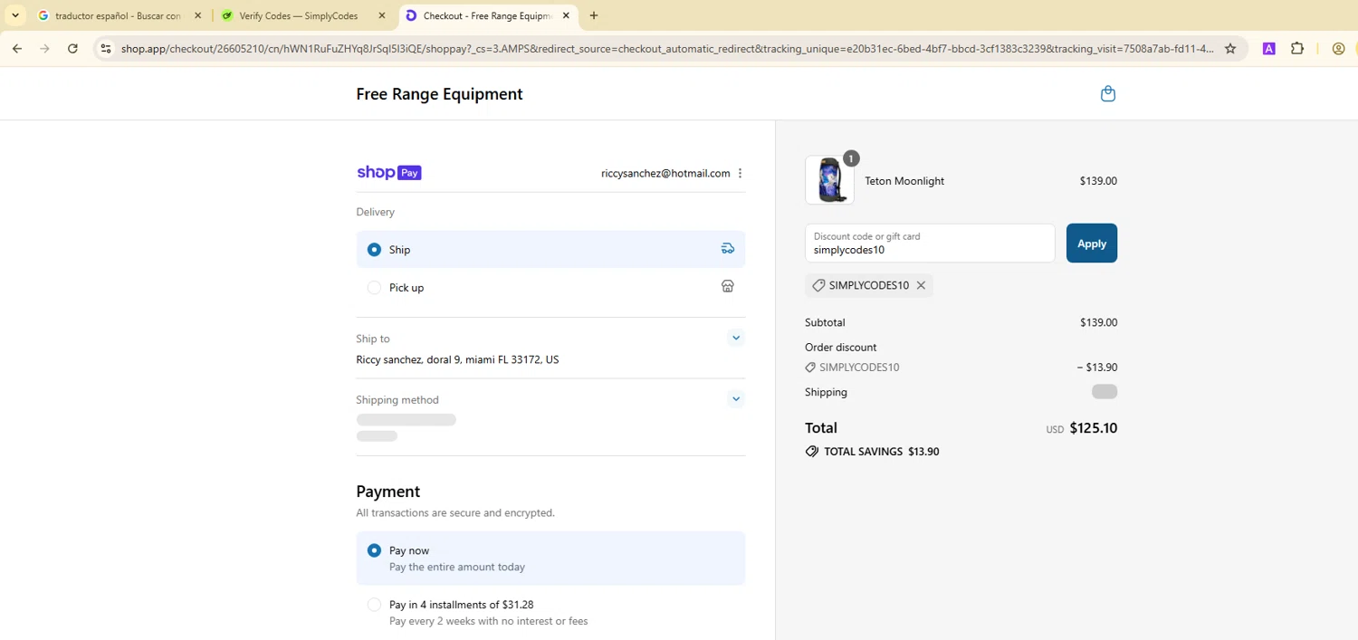Switch to the Verify Codes SimplyCodes tab
The width and height of the screenshot is (1358, 640).
(x=301, y=15)
